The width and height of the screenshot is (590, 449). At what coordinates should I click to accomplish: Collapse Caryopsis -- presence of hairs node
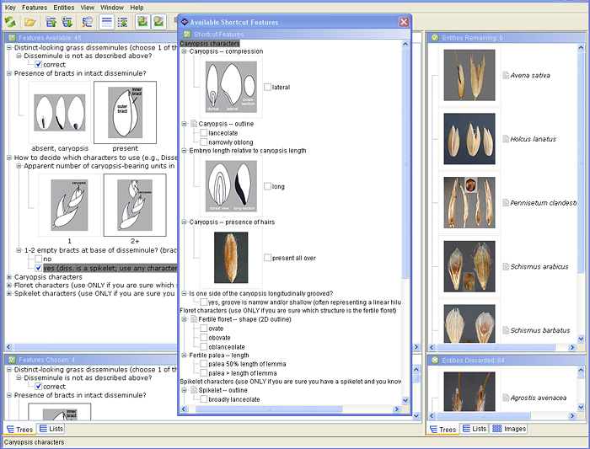(x=184, y=222)
